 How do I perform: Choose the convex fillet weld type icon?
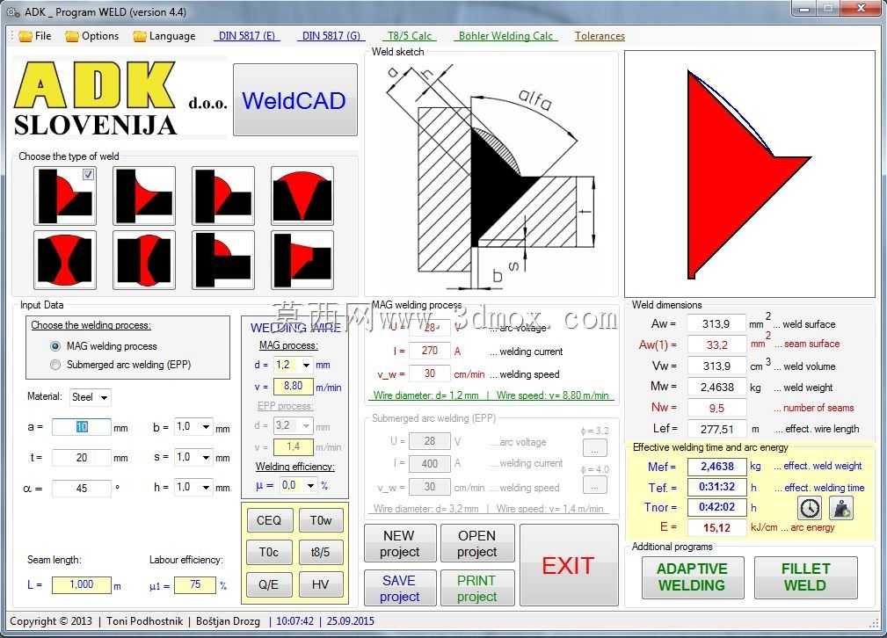(x=223, y=196)
